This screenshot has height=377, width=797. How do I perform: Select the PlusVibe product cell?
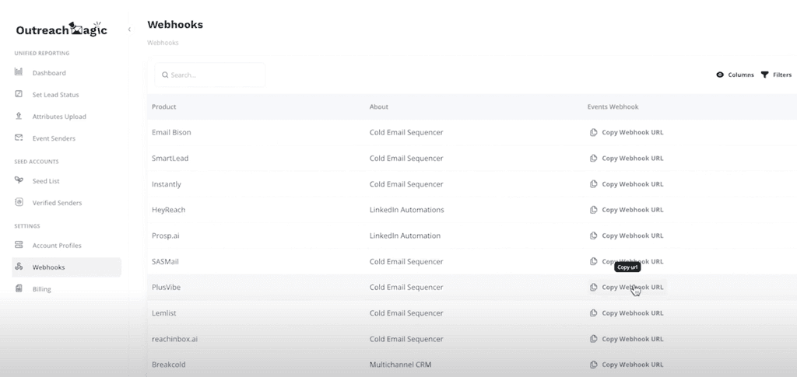pyautogui.click(x=167, y=287)
